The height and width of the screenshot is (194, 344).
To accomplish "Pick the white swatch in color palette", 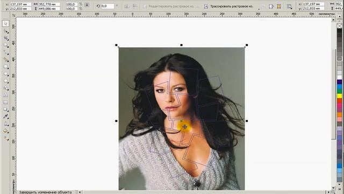I will (x=339, y=77).
